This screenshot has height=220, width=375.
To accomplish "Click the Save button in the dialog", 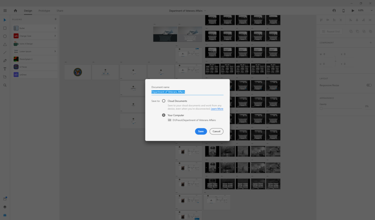I will click(x=201, y=131).
